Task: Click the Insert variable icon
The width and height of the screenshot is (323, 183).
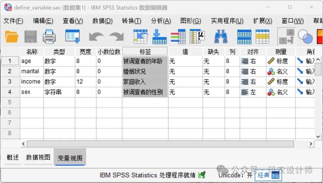Action: pos(262,37)
